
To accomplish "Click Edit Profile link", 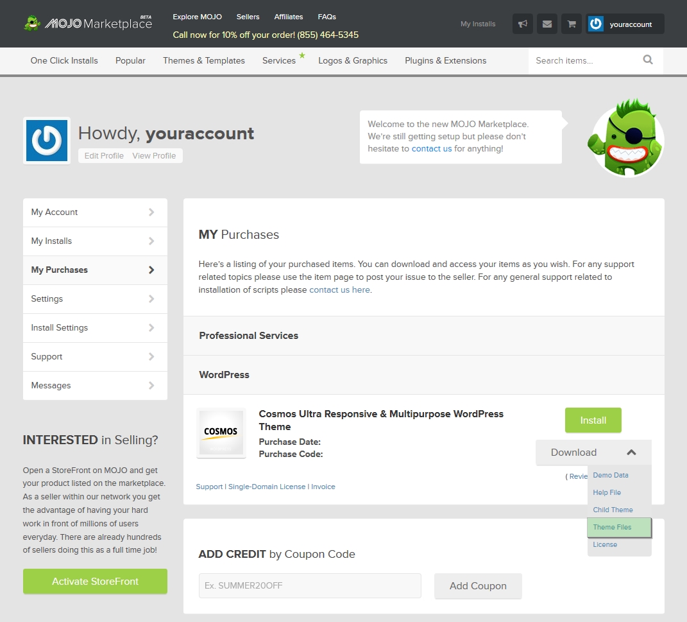I will 104,155.
